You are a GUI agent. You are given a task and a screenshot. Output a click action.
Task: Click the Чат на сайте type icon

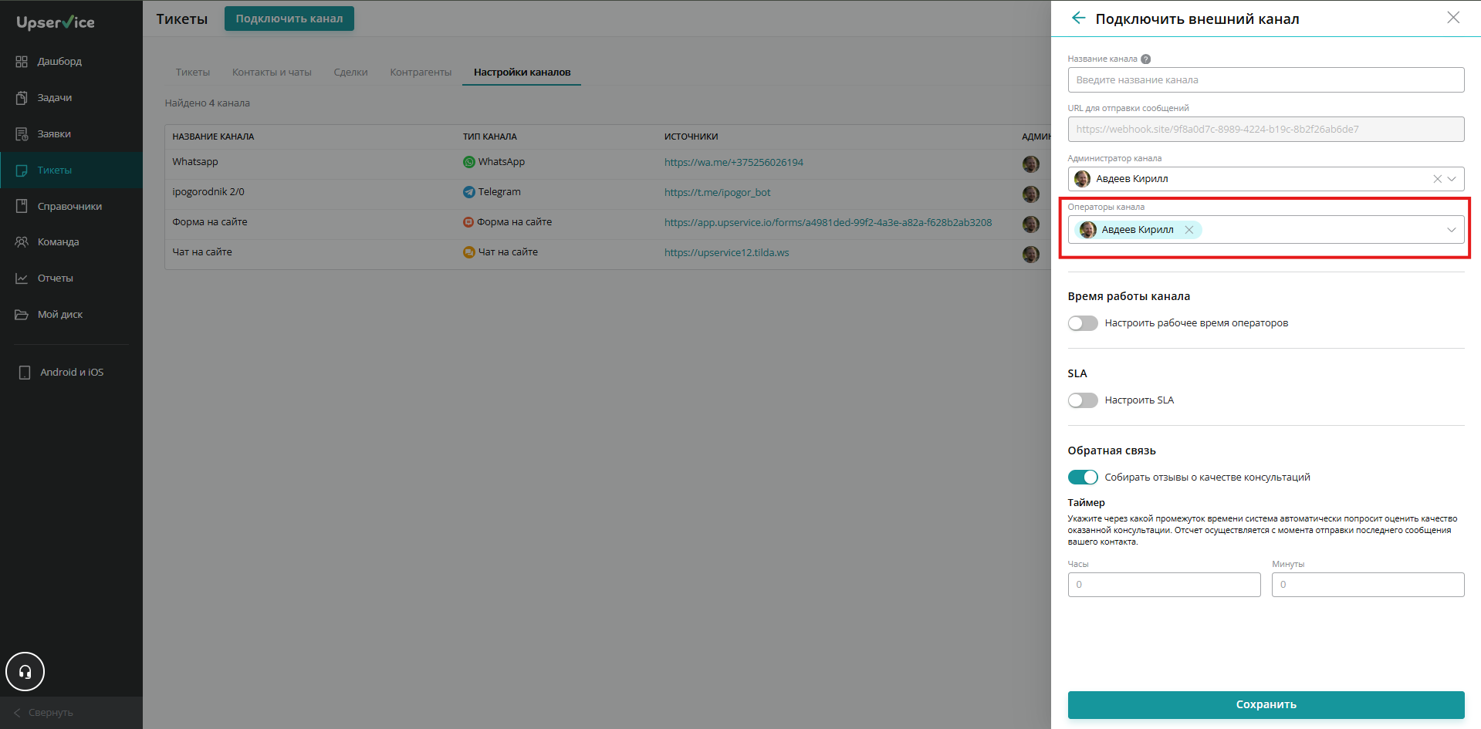pos(468,252)
